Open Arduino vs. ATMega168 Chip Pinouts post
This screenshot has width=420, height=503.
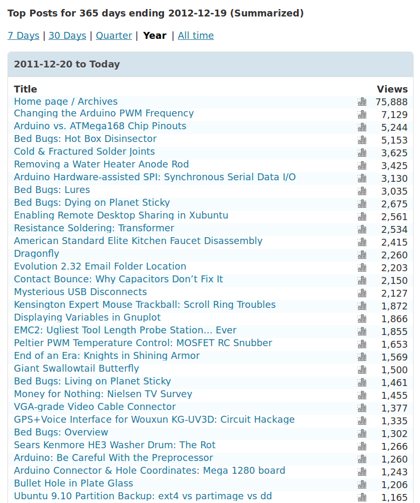[x=100, y=126]
